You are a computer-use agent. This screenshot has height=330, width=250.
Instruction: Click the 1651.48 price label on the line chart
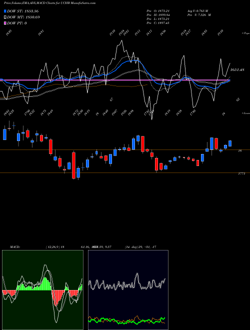(237, 69)
